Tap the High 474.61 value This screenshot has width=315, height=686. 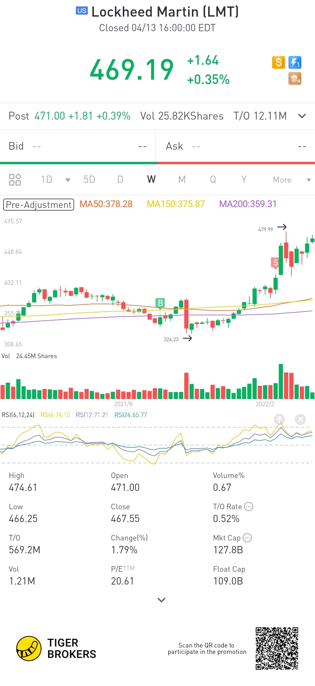coord(23,487)
